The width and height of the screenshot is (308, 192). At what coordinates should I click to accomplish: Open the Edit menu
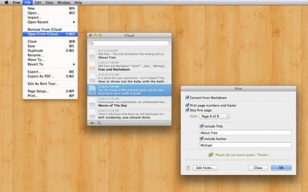(37, 3)
